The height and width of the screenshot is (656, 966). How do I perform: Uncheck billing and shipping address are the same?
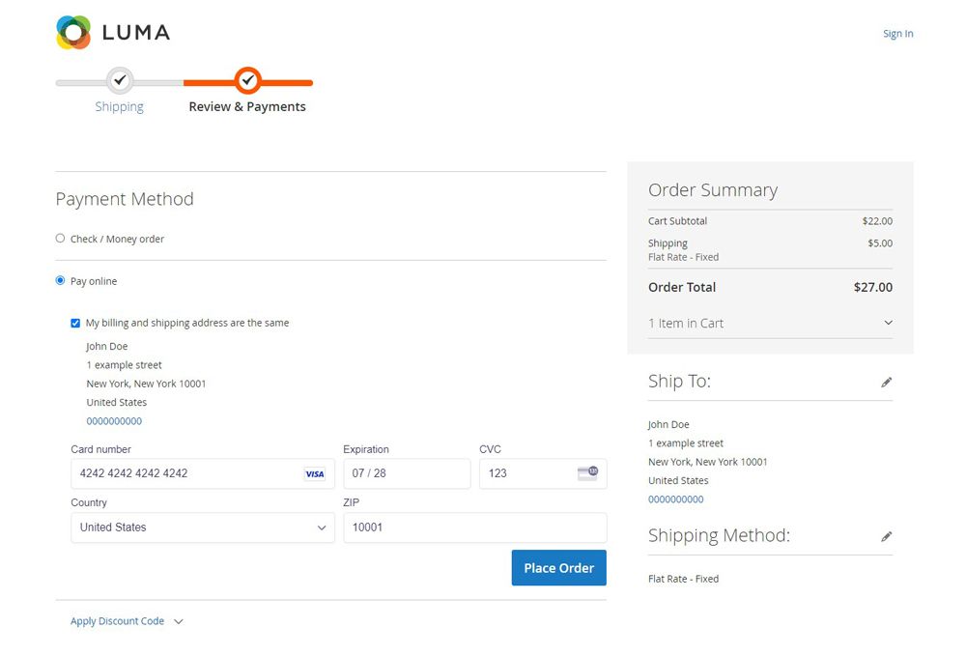[x=75, y=323]
